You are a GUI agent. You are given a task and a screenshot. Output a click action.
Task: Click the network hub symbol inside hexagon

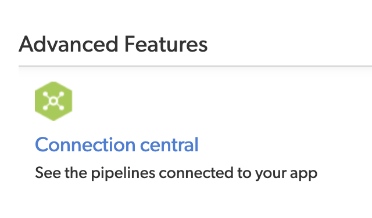[53, 101]
